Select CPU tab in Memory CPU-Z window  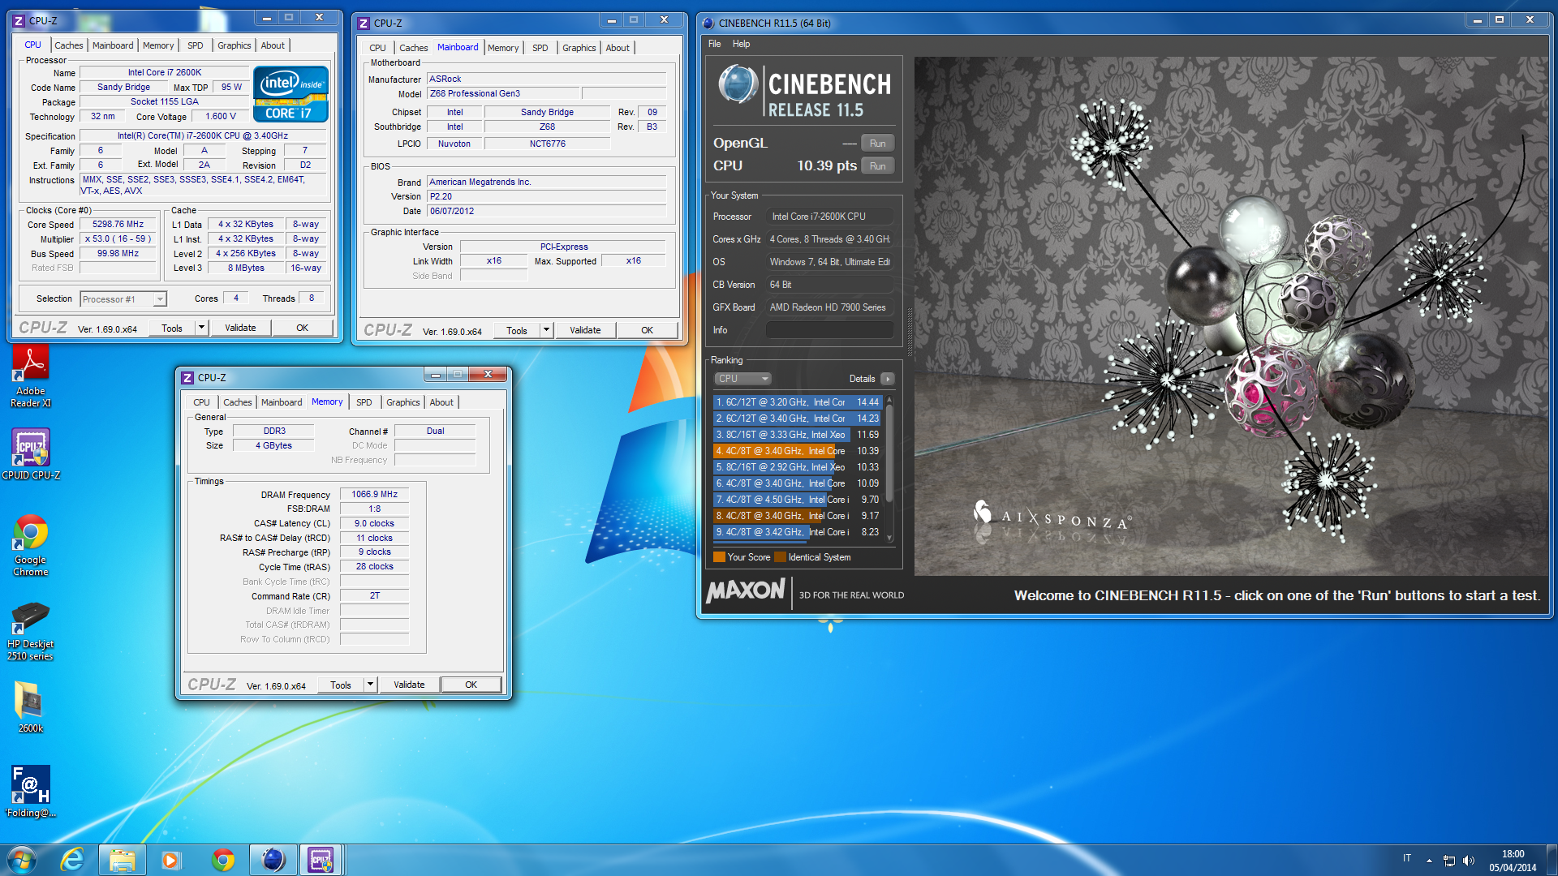pos(201,402)
